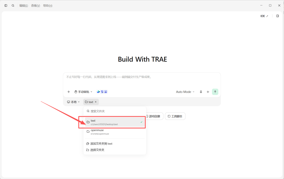
Task: Open the 帮助(H) menu
Action: click(x=48, y=6)
